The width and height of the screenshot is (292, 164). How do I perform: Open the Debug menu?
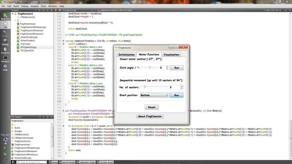(x=25, y=6)
